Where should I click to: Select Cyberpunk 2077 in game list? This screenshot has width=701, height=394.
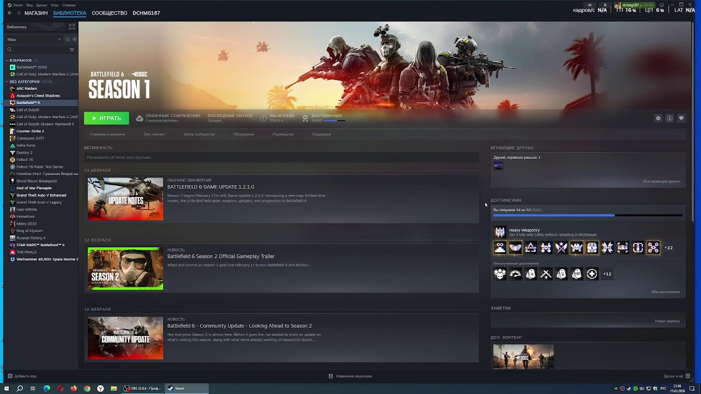31,138
